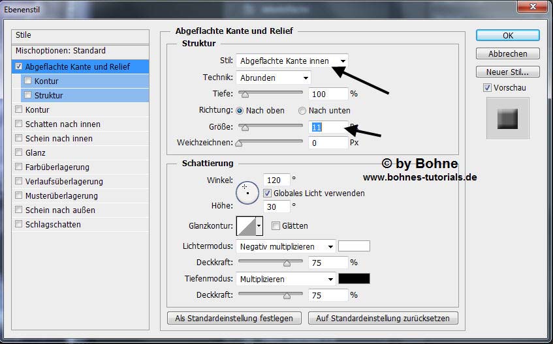Screen dimensions: 553x344
Task: Click the OK button
Action: (507, 35)
